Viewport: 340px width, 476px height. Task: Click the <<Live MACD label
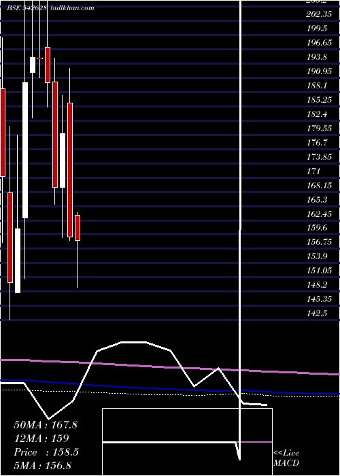(286, 458)
